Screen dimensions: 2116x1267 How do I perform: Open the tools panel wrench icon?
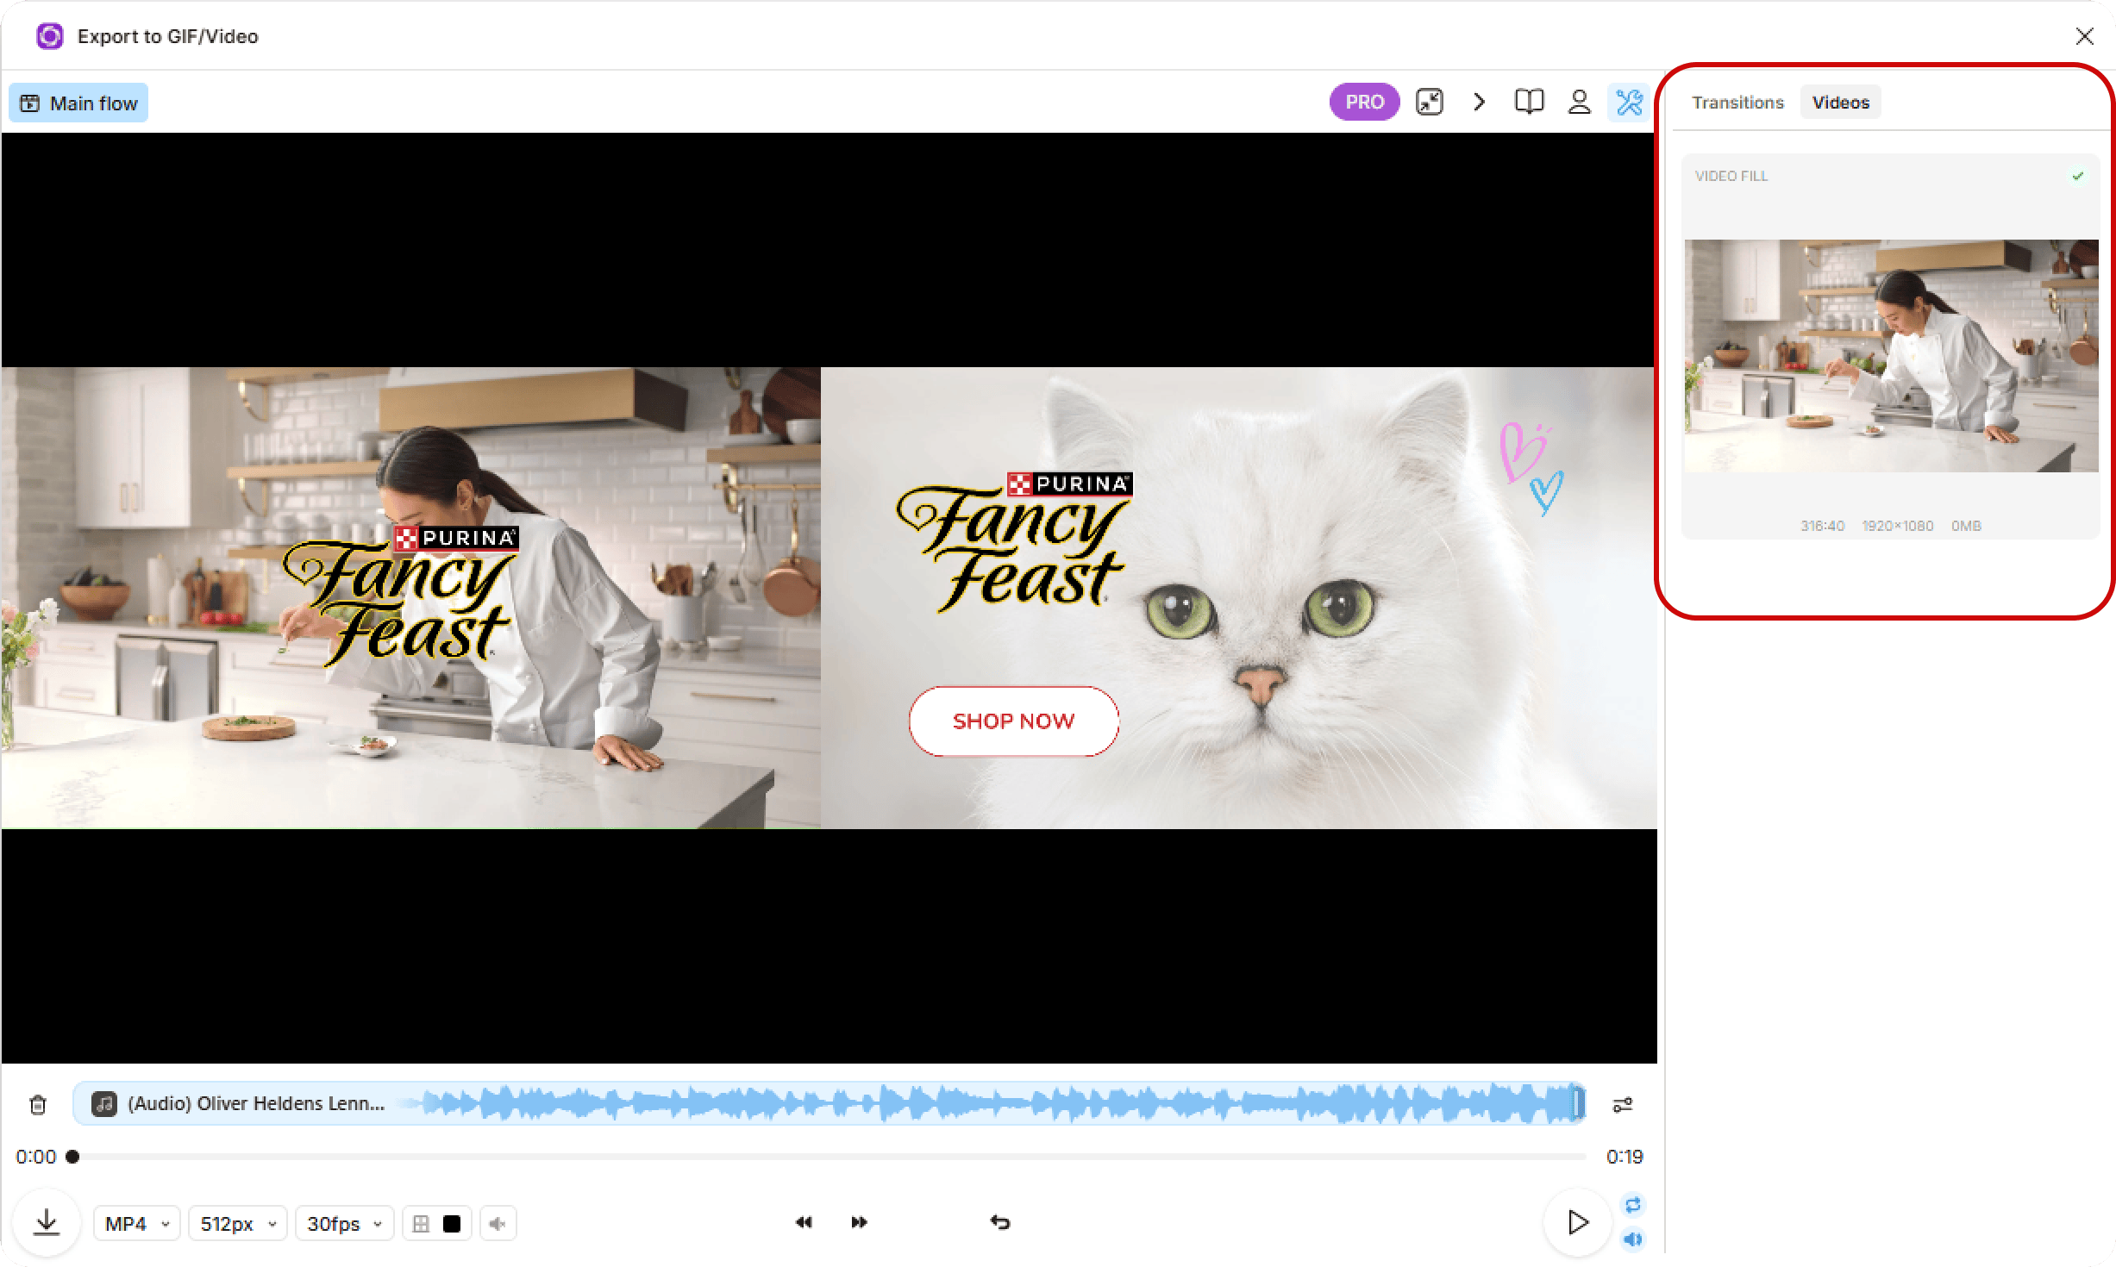point(1629,103)
